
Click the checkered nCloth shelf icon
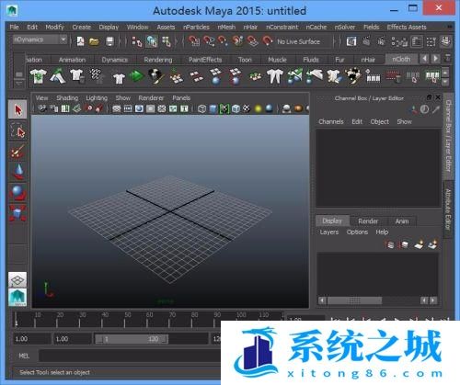[x=96, y=75]
